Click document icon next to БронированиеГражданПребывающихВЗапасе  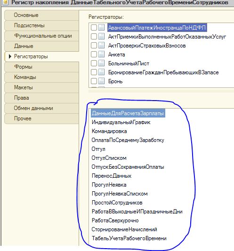pos(101,72)
